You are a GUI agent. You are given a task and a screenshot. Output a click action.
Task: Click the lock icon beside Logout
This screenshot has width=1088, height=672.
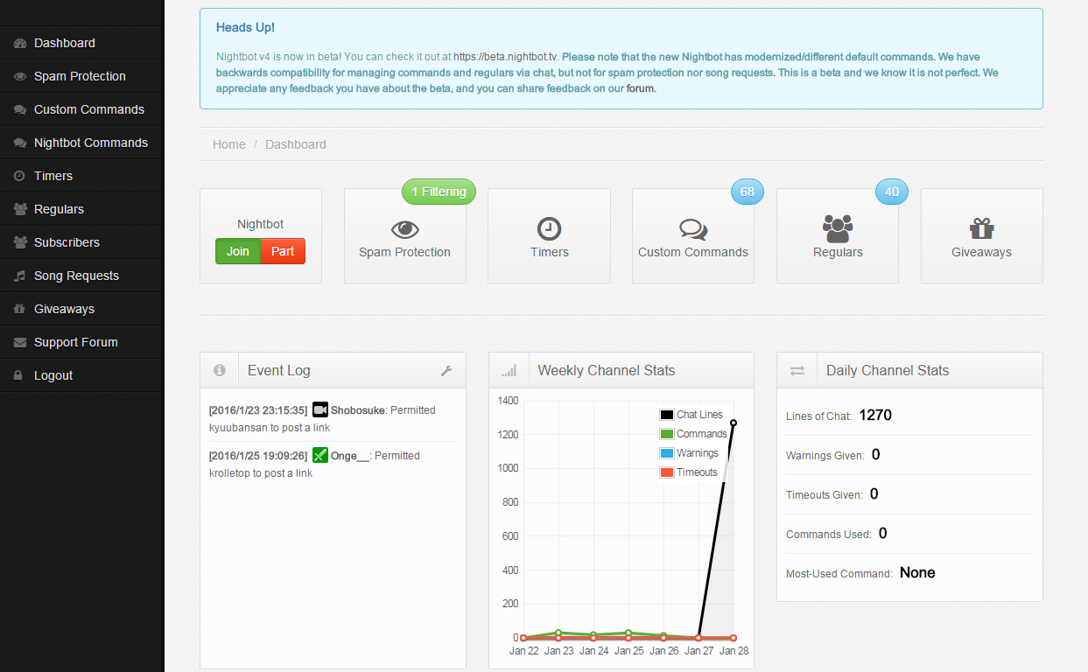pos(18,375)
